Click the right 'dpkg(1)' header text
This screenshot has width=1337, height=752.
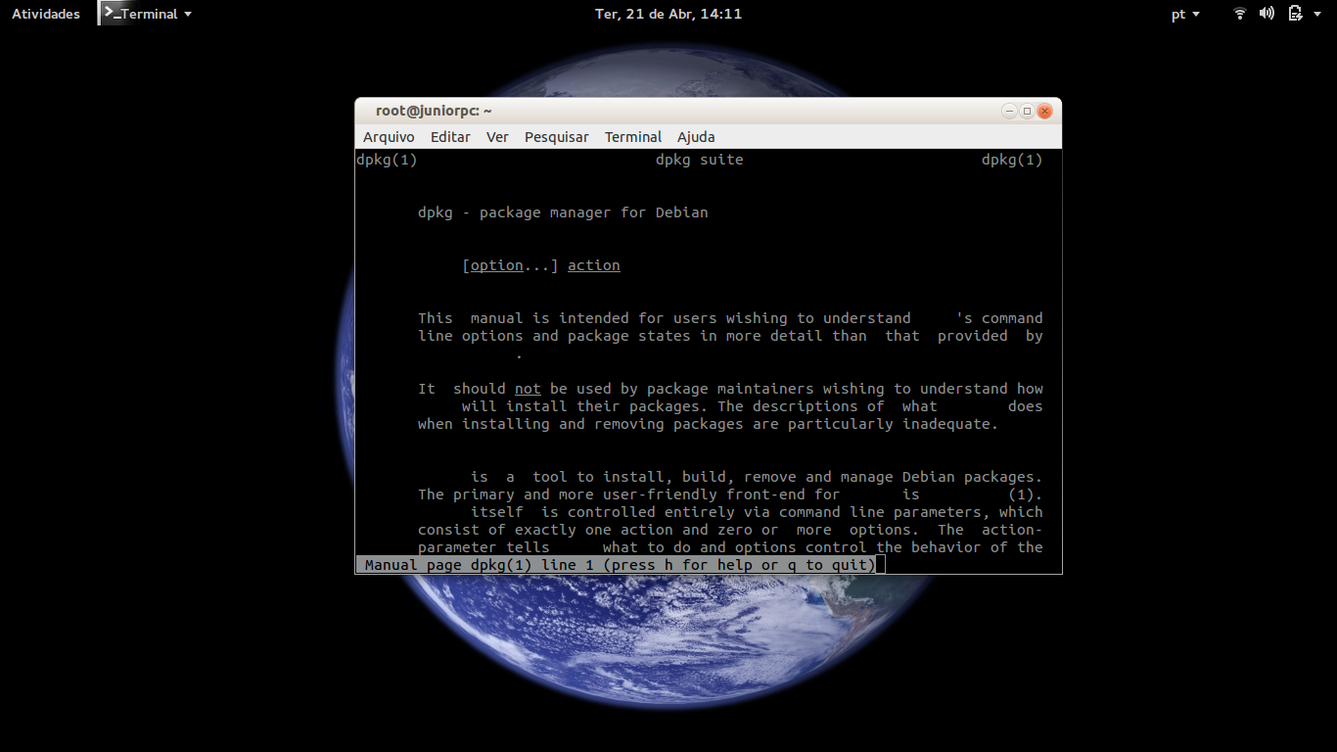click(x=1012, y=160)
